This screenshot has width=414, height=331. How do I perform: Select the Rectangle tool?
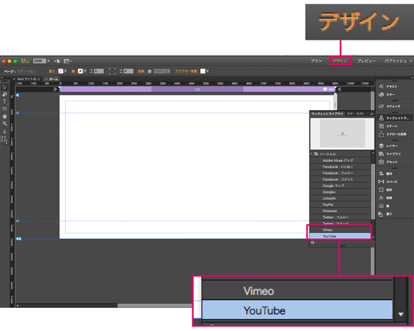pyautogui.click(x=5, y=109)
